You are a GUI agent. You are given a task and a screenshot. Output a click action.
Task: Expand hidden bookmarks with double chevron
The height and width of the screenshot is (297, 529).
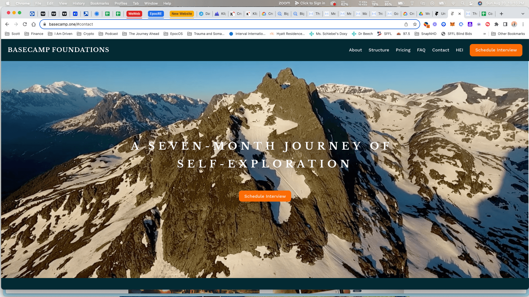(x=484, y=34)
